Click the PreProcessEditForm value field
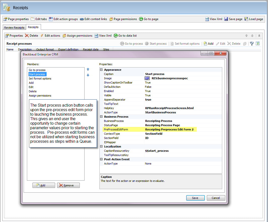This screenshot has height=222, width=268. [183, 129]
